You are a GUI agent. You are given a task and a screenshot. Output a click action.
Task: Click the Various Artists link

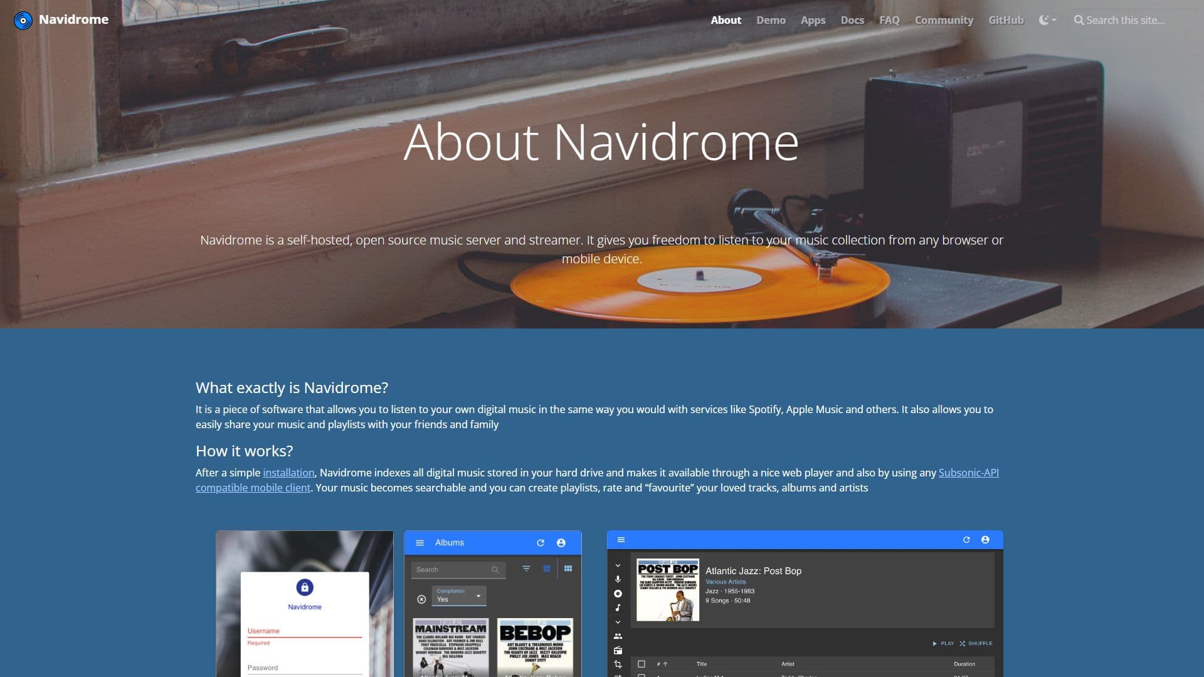click(726, 582)
